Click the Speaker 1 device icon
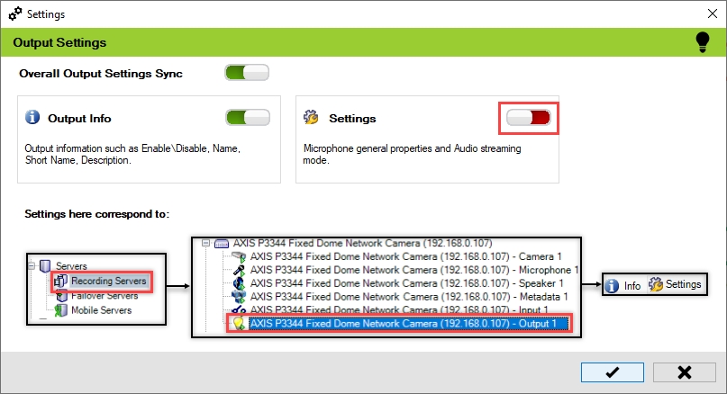727x394 pixels. coord(239,283)
